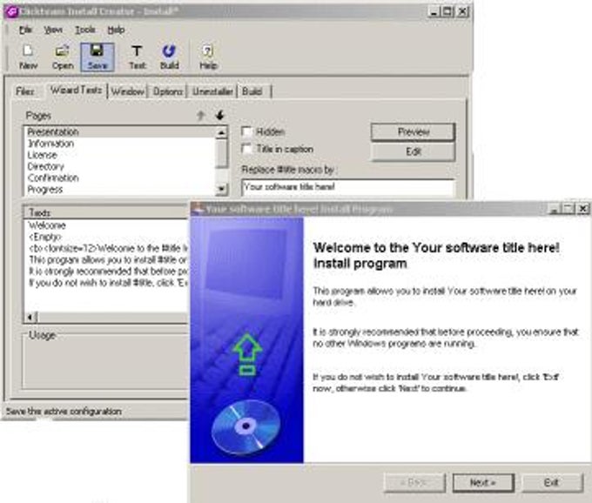Select Presentation in the Pages list

coord(120,131)
